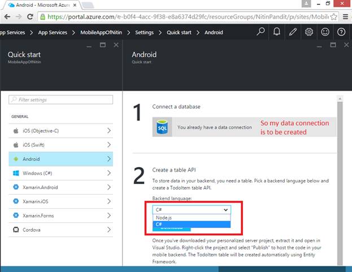The height and width of the screenshot is (272, 352).
Task: Click the smiley feedback icon
Action: 325,32
